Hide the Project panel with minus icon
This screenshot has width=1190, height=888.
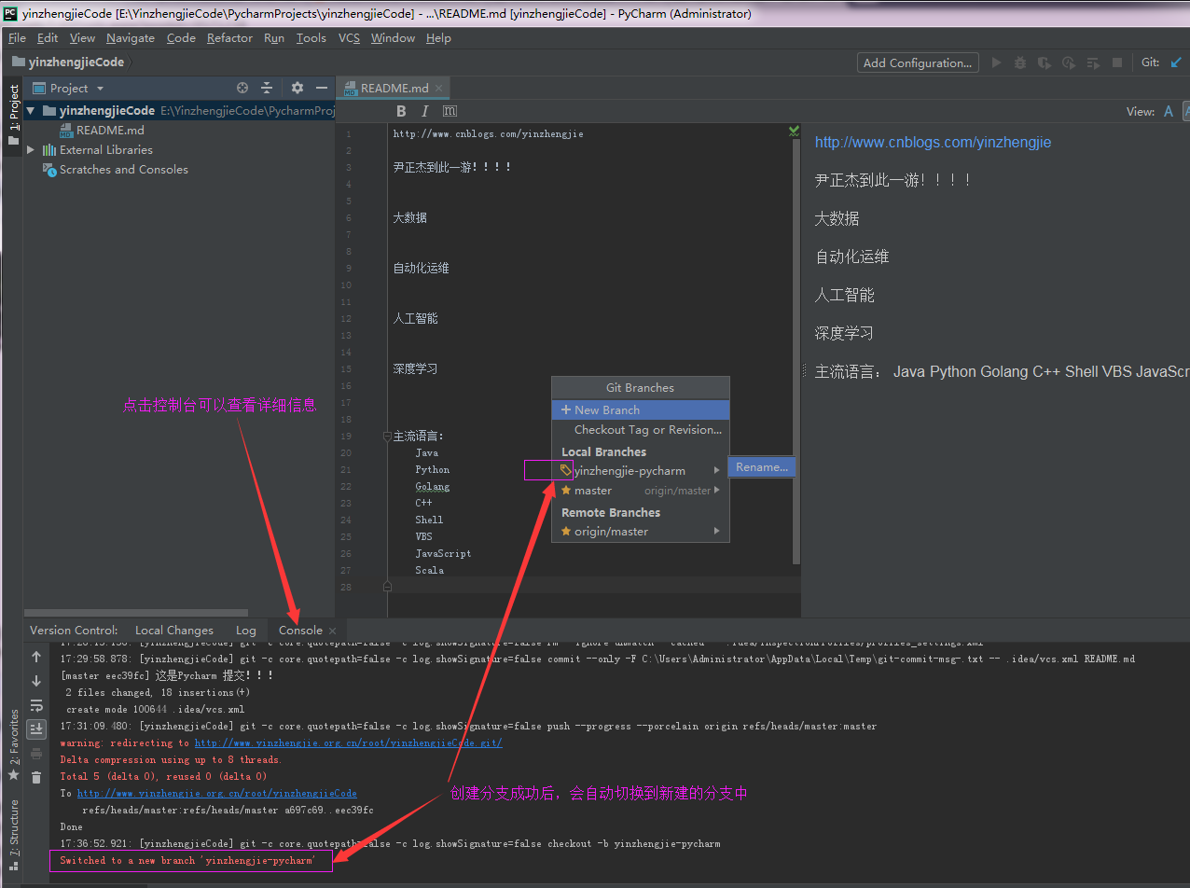(322, 88)
